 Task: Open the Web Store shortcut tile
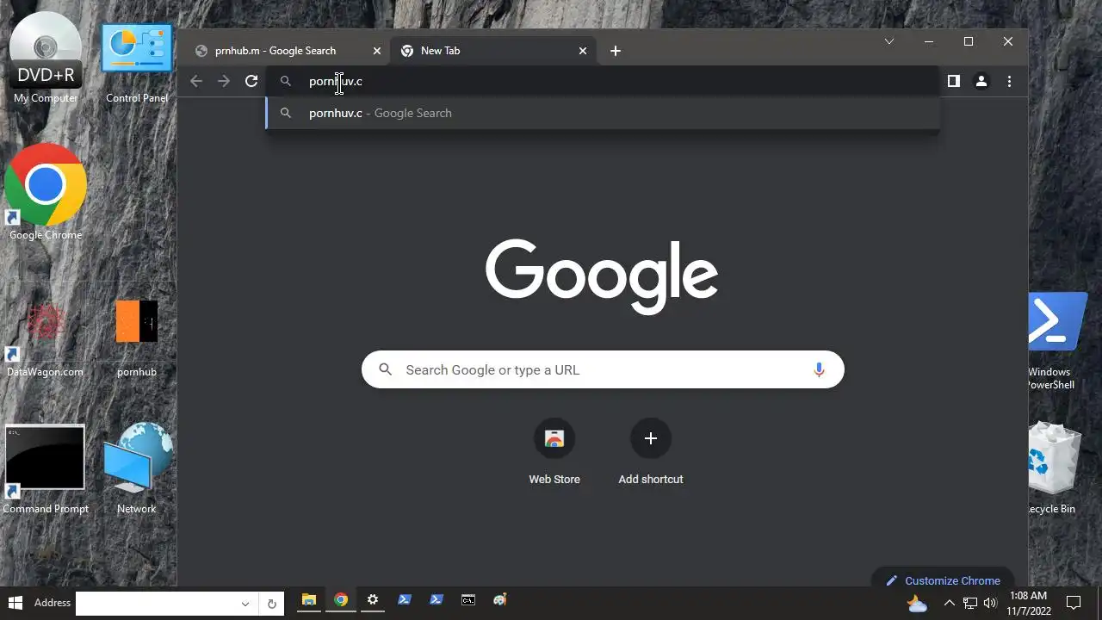pos(554,453)
